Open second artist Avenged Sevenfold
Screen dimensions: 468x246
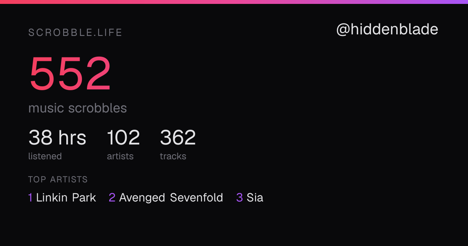point(171,198)
